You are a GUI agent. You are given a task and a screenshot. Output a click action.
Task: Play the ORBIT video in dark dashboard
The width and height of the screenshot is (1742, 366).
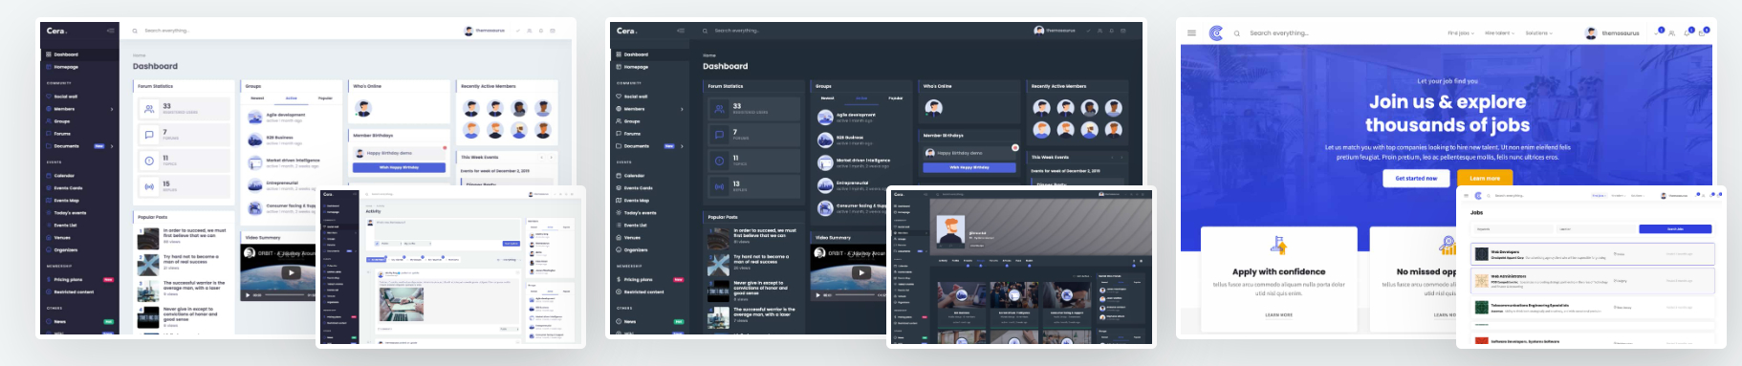click(x=860, y=272)
